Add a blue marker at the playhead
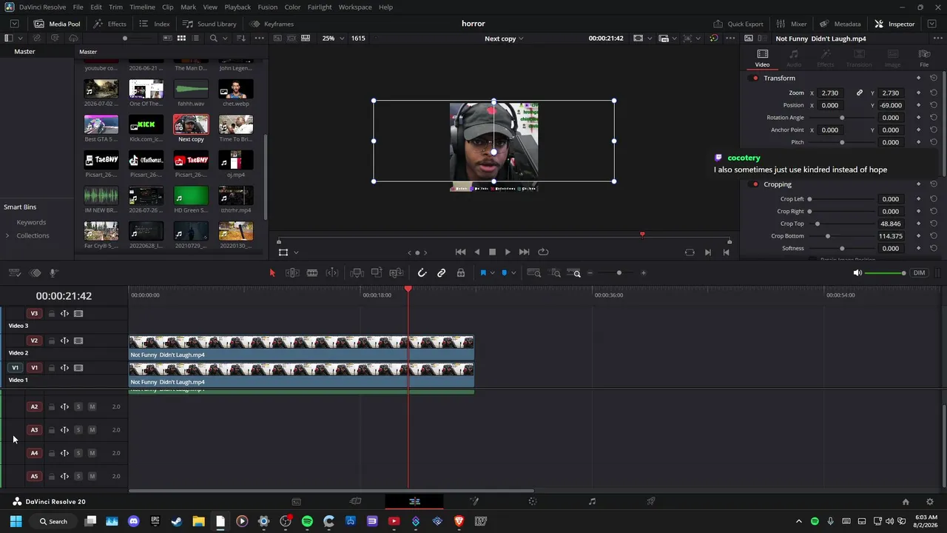 coord(505,273)
